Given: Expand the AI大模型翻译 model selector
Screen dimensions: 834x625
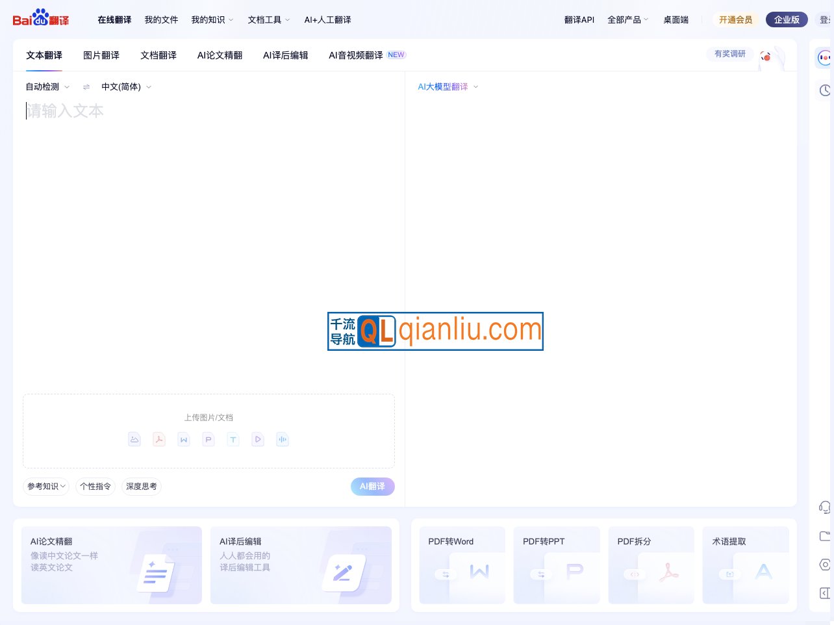Looking at the screenshot, I should (447, 86).
